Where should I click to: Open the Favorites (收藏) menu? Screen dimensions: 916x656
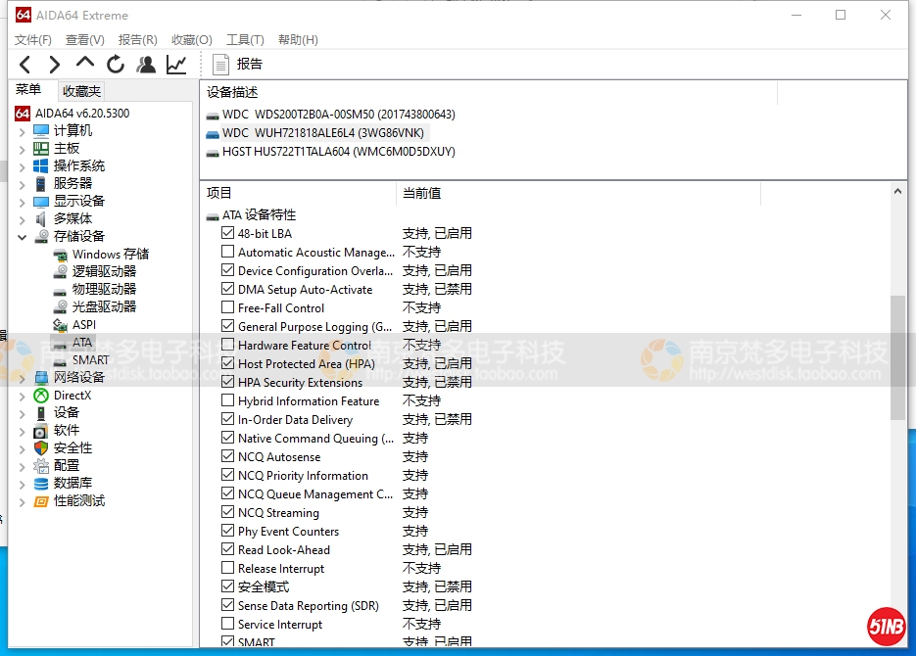pos(192,40)
